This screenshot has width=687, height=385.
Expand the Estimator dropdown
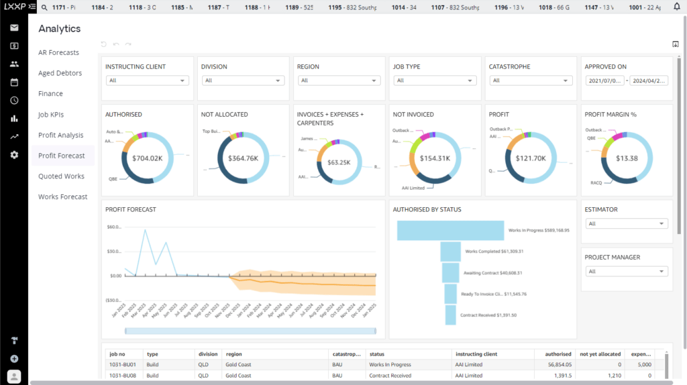point(627,223)
